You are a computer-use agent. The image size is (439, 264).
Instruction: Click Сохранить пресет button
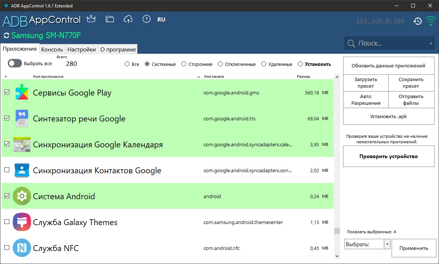411,83
